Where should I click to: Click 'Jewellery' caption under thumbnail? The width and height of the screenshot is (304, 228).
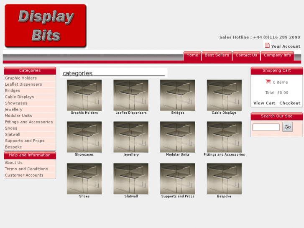[131, 155]
